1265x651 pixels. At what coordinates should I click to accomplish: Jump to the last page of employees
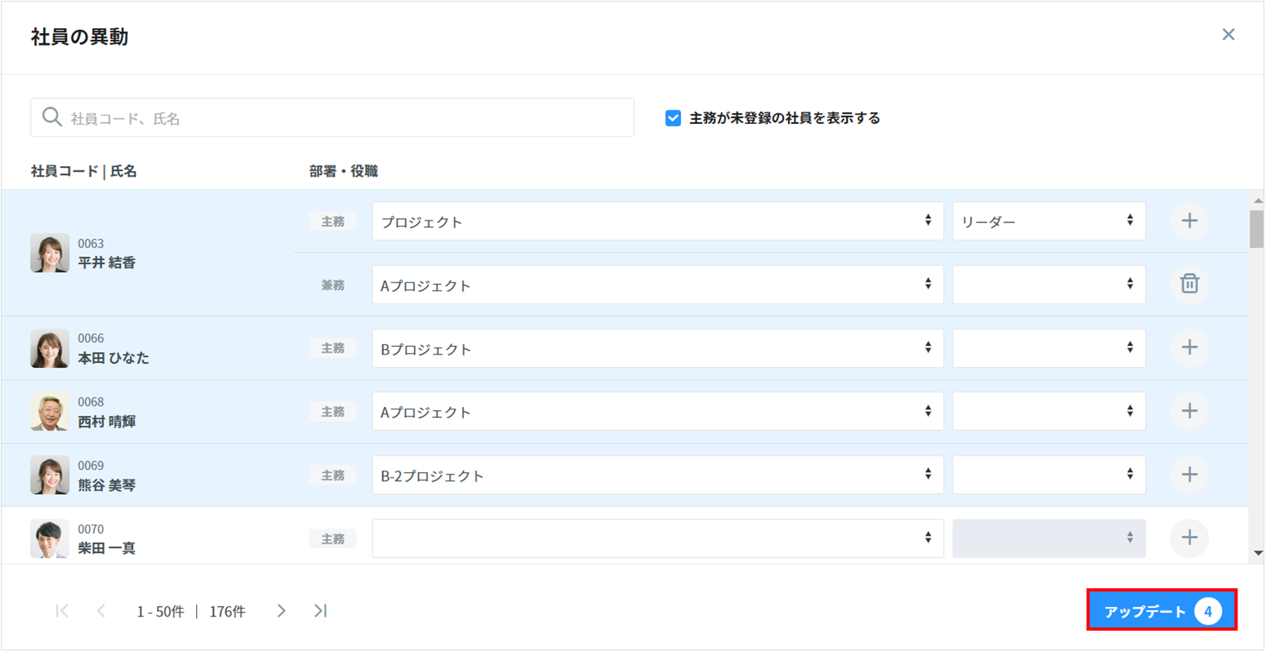pyautogui.click(x=320, y=611)
